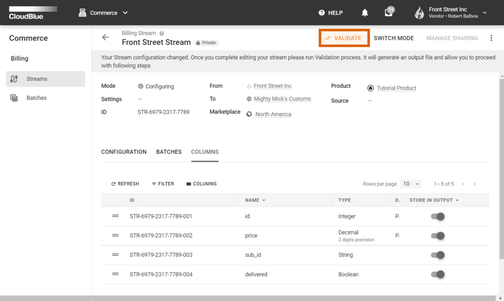The image size is (504, 301).
Task: Open the inbox icon with badge 11
Action: (389, 12)
